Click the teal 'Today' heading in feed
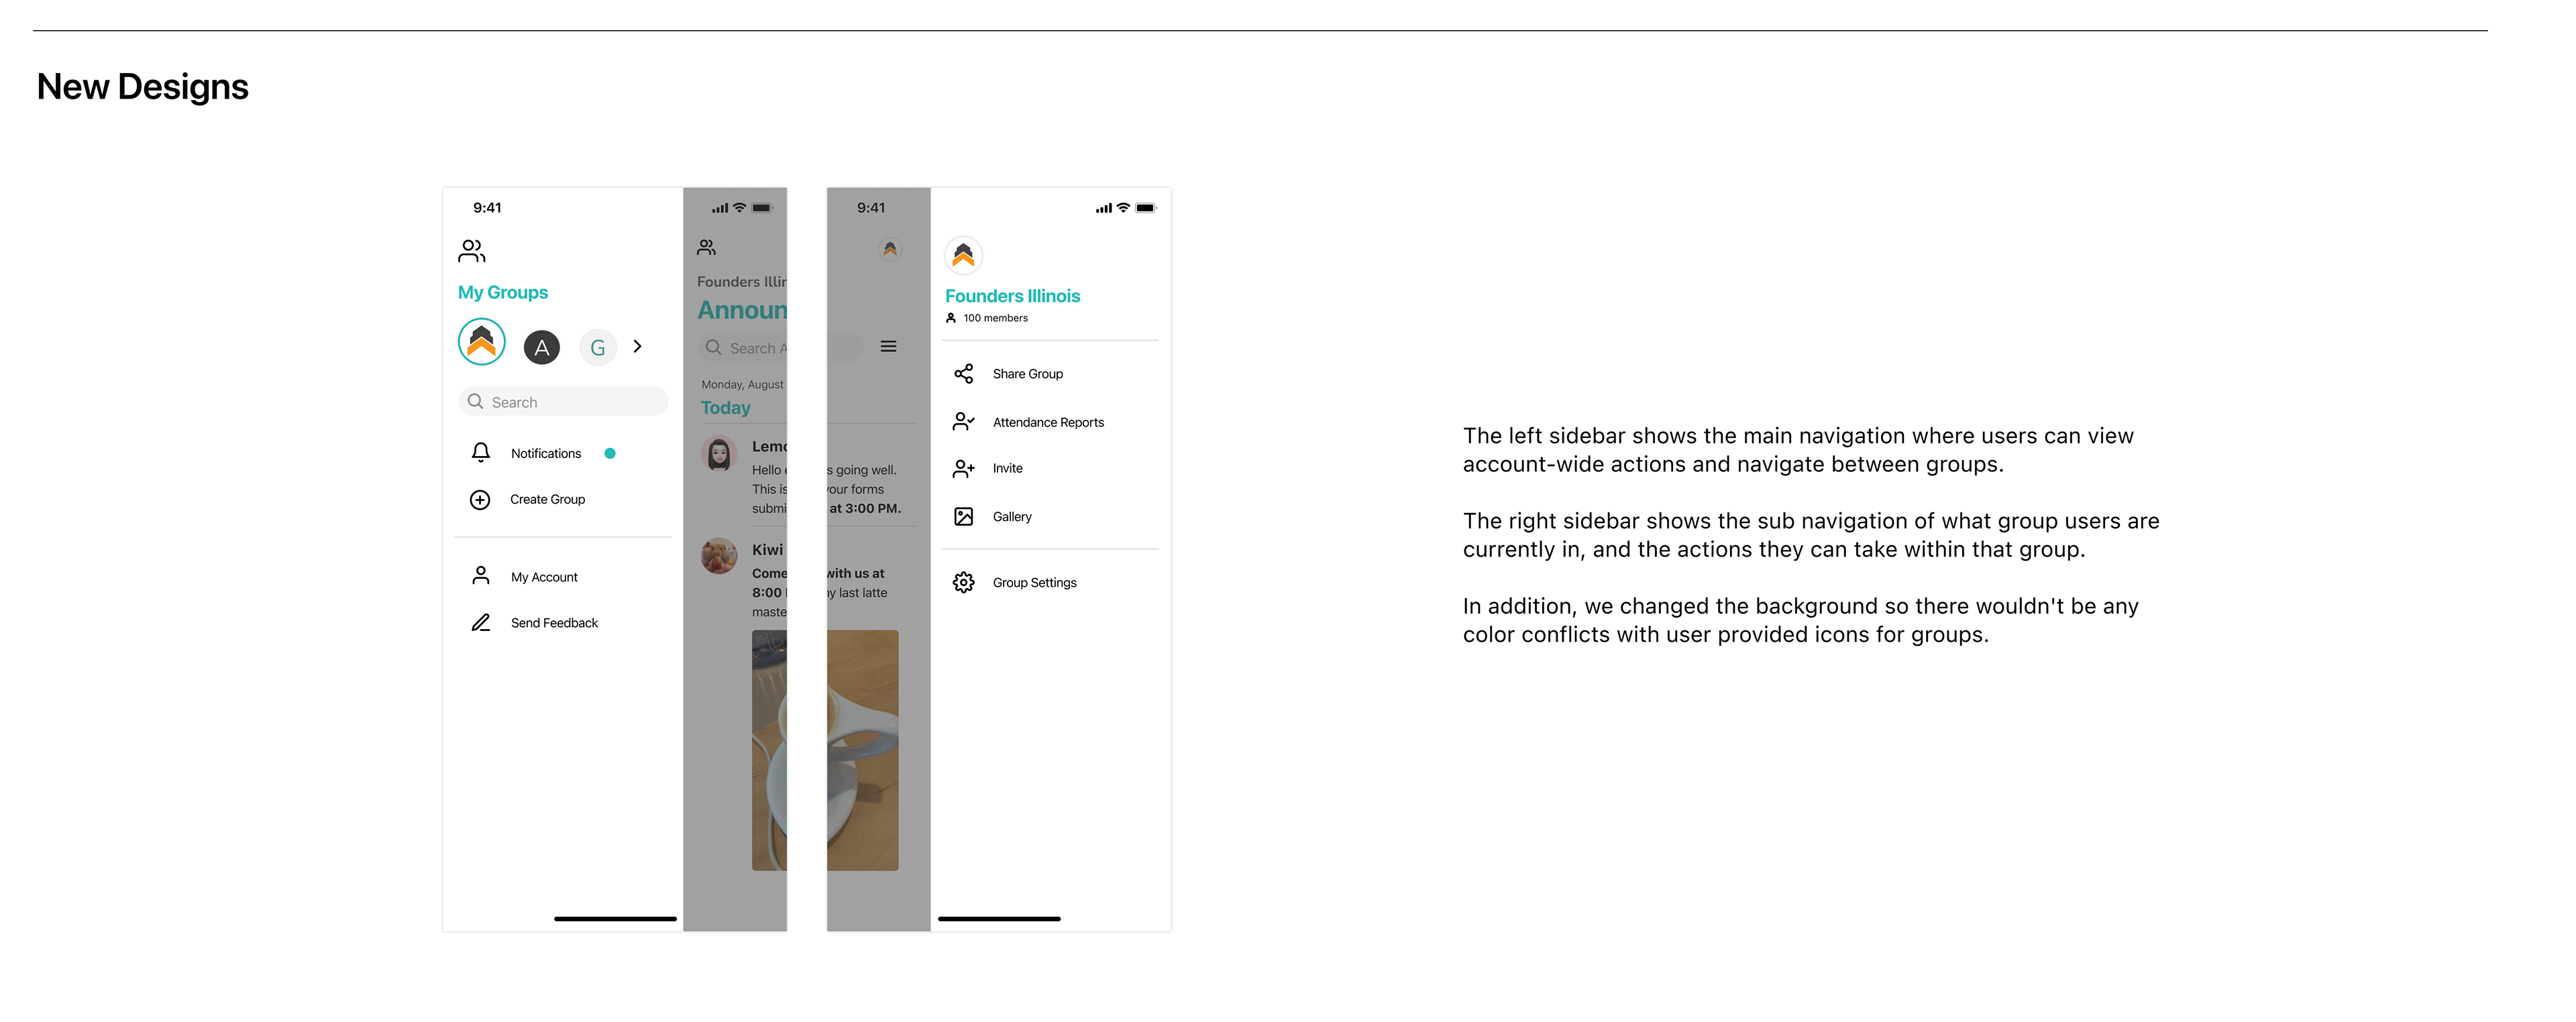Viewport: 2576px width, 1022px height. tap(726, 408)
